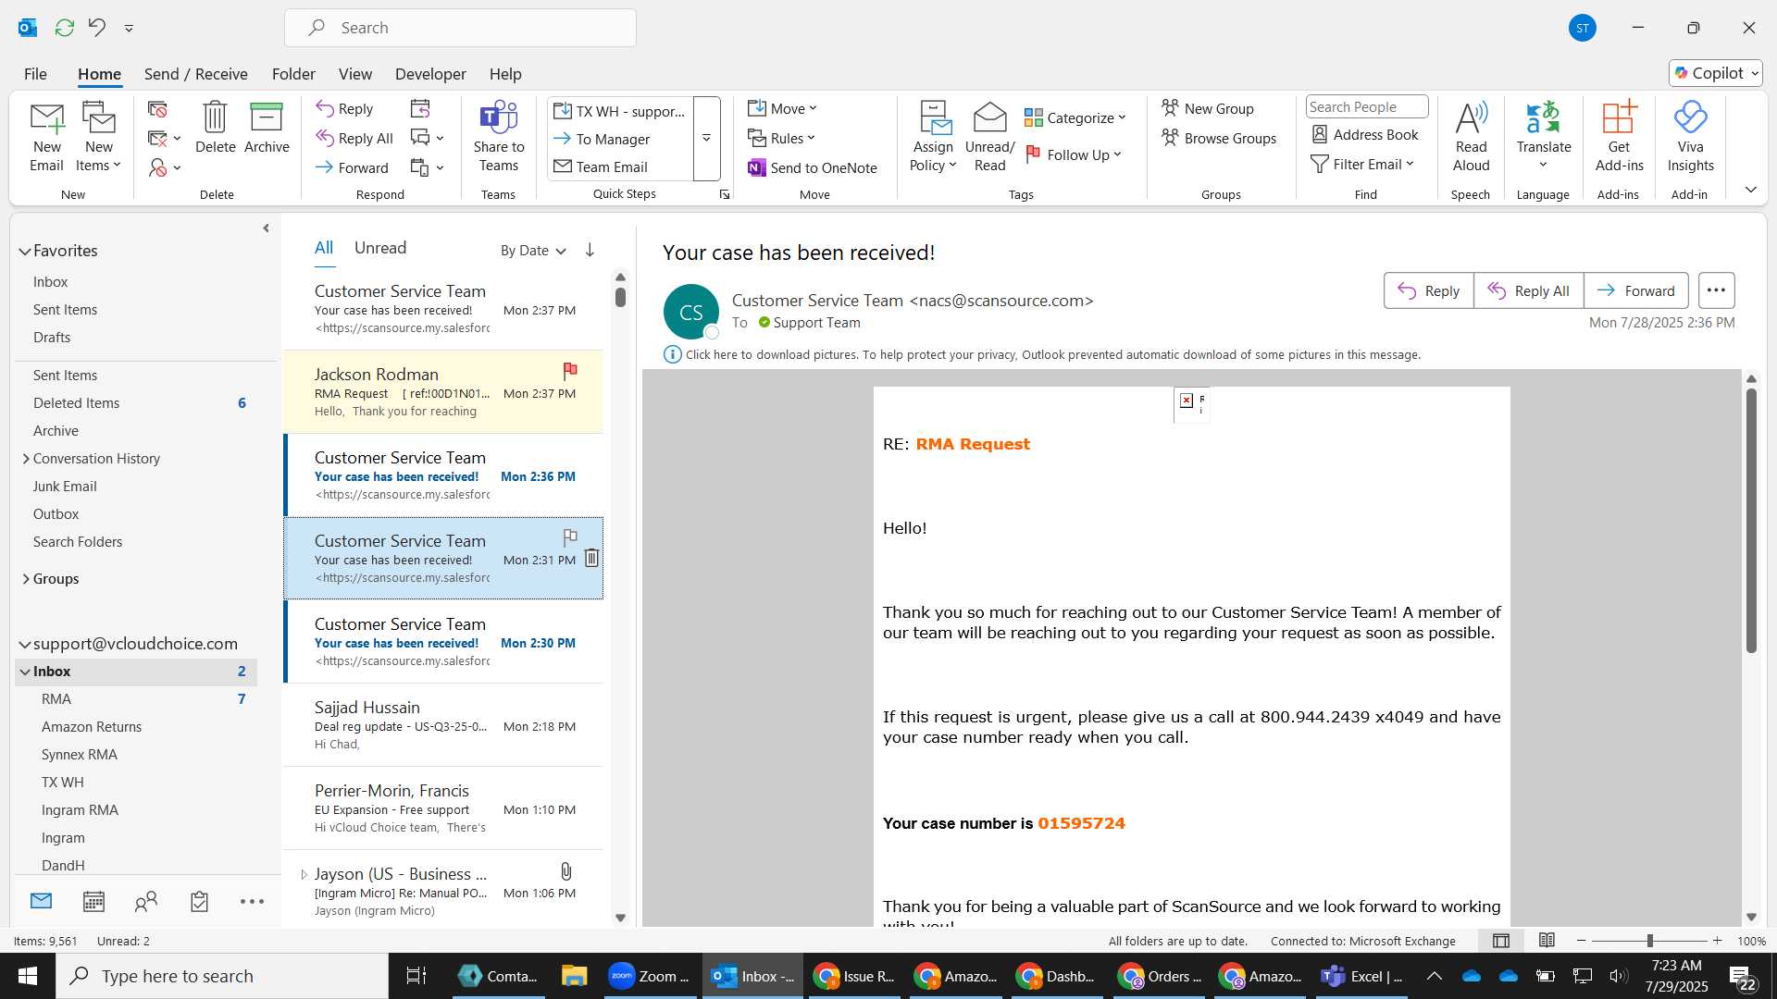The image size is (1777, 999).
Task: Open the Rules dropdown
Action: [x=781, y=138]
